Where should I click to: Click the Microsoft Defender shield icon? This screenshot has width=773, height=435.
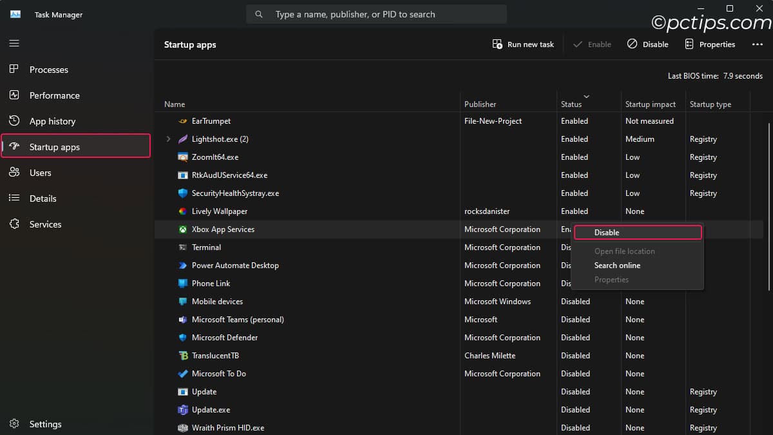click(182, 338)
